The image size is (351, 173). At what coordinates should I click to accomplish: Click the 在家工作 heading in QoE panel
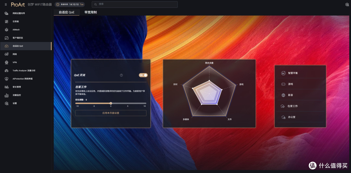81,87
